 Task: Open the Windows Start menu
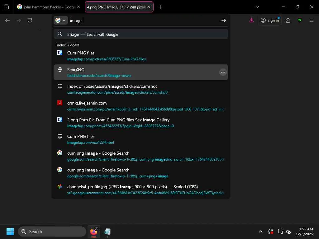coord(10,232)
